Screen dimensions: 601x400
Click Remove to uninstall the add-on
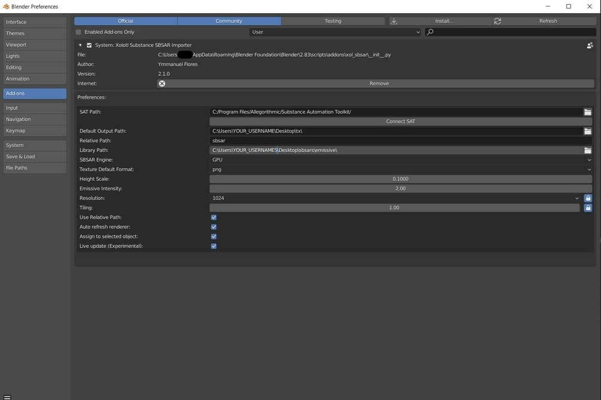pyautogui.click(x=376, y=84)
